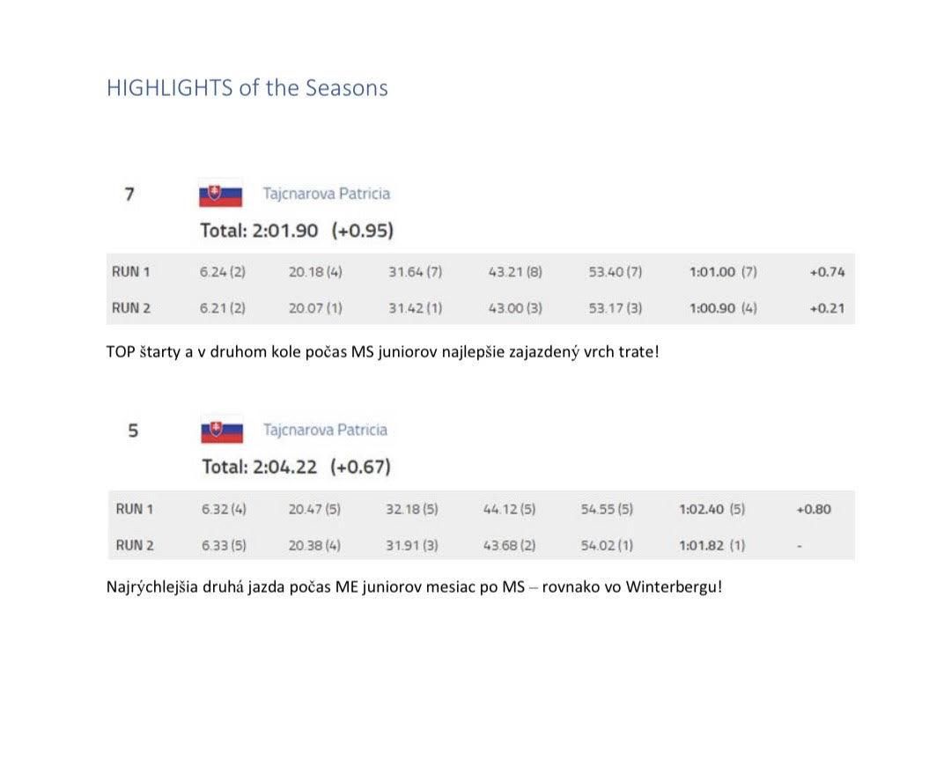Click the HIGHLIGHTS of the Seasons heading

click(247, 88)
